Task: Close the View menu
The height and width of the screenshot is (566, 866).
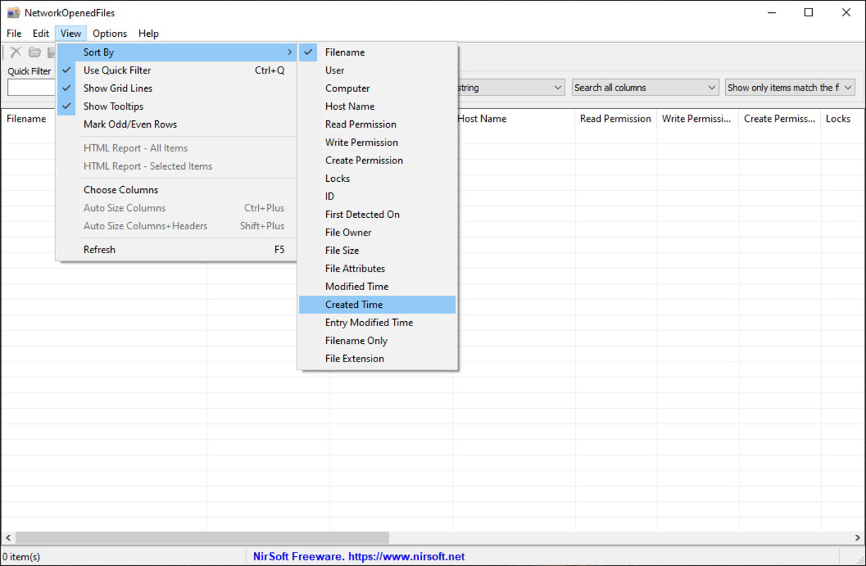Action: pyautogui.click(x=71, y=33)
